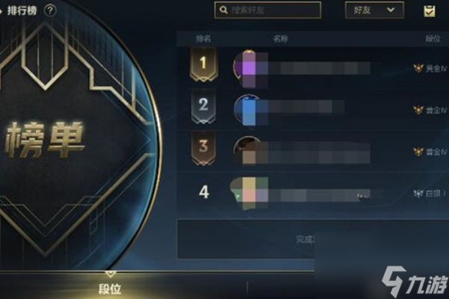Click the 排行榜 breadcrumb title
449x299 pixels.
22,10
